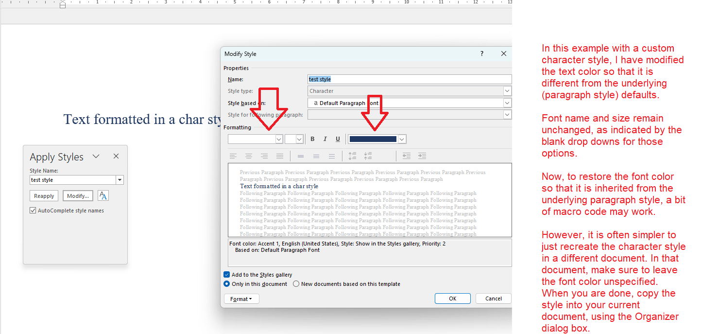This screenshot has height=334, width=719.
Task: Expand the Style based on dropdown
Action: 507,103
